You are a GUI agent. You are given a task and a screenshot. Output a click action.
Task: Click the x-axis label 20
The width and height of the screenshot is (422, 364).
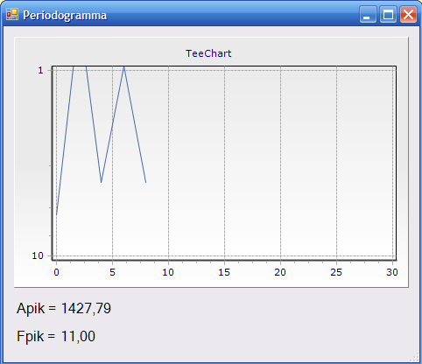(280, 272)
